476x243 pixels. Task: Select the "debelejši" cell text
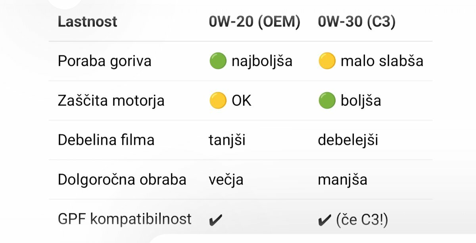[348, 140]
